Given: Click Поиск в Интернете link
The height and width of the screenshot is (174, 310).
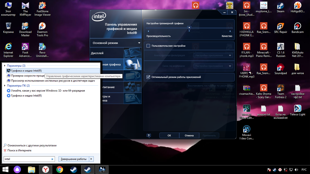Looking at the screenshot, I should pos(19,150).
